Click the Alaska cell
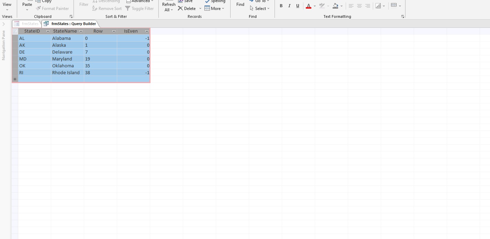 click(x=67, y=45)
